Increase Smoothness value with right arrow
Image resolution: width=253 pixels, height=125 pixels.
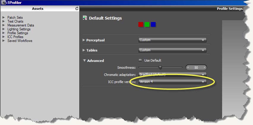pos(205,67)
